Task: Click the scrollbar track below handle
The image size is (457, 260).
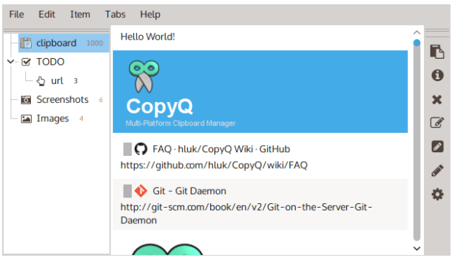Action: [417, 144]
